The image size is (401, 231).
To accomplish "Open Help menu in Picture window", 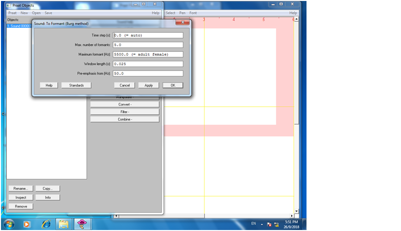I will (x=293, y=13).
